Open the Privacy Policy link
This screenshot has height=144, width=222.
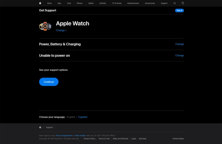90,139
